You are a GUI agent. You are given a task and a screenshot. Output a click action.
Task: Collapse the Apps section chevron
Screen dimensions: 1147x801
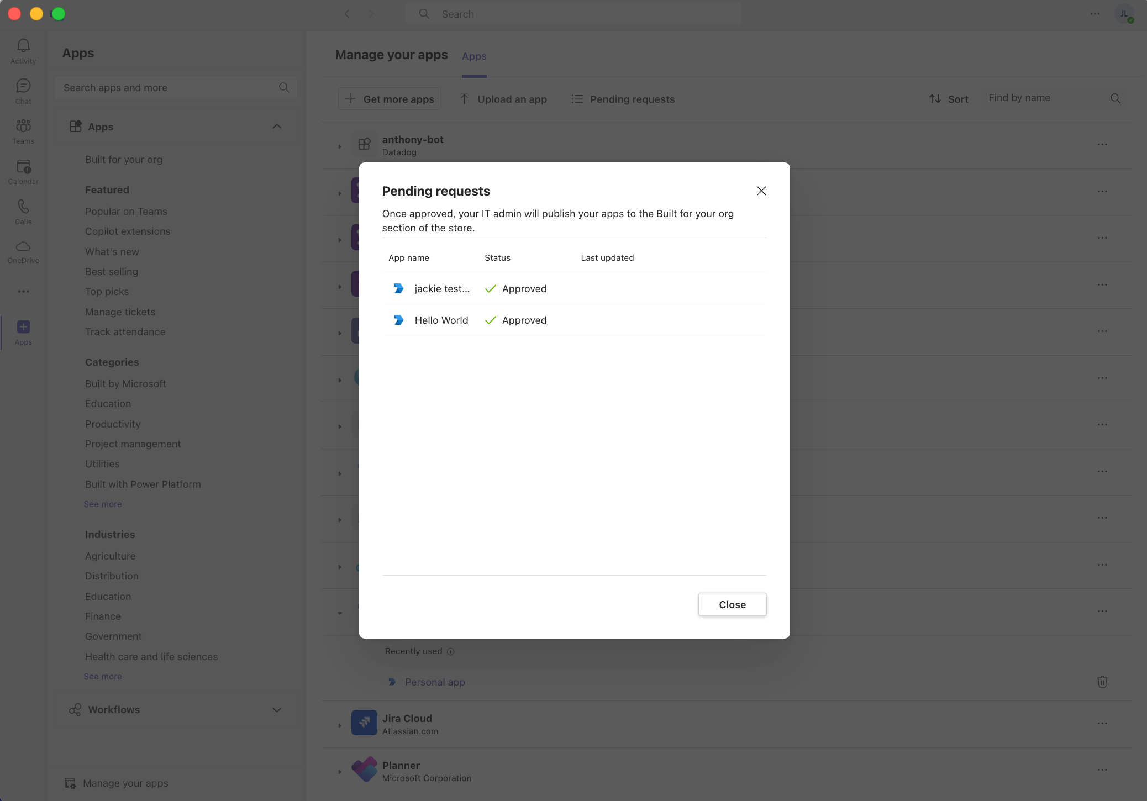click(x=277, y=127)
